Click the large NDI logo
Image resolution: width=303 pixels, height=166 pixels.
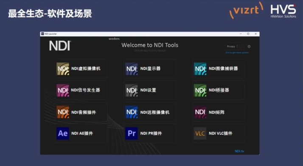coord(60,46)
